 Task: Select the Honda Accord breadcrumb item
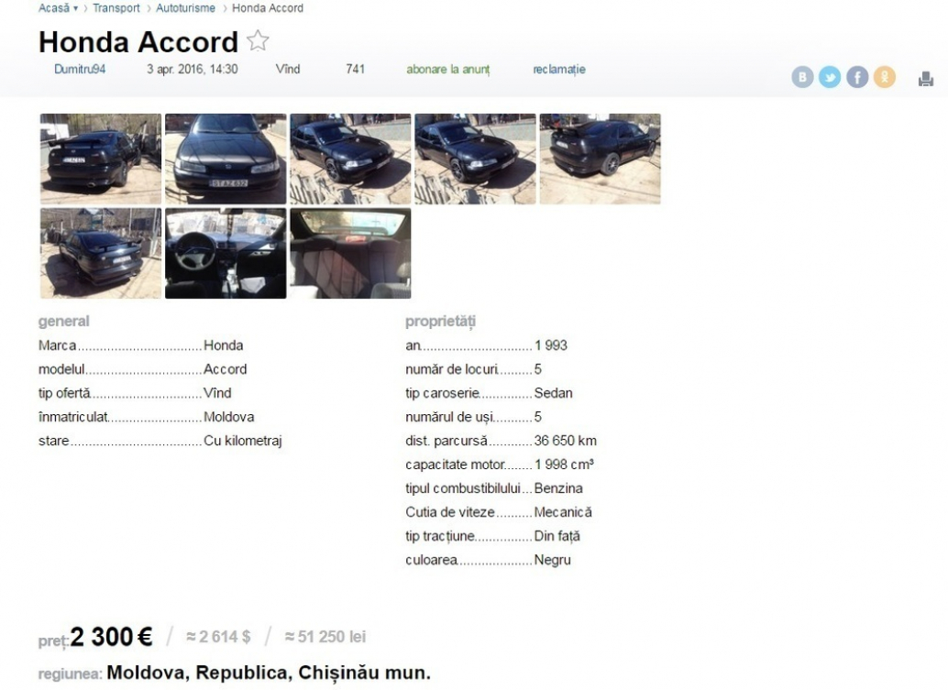(268, 8)
